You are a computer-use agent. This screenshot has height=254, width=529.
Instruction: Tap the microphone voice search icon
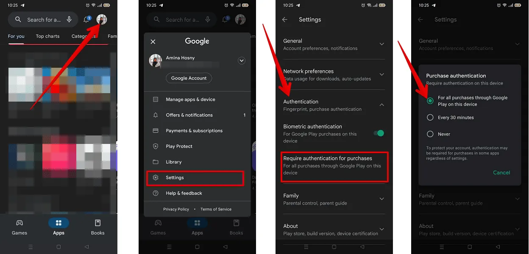pyautogui.click(x=70, y=19)
